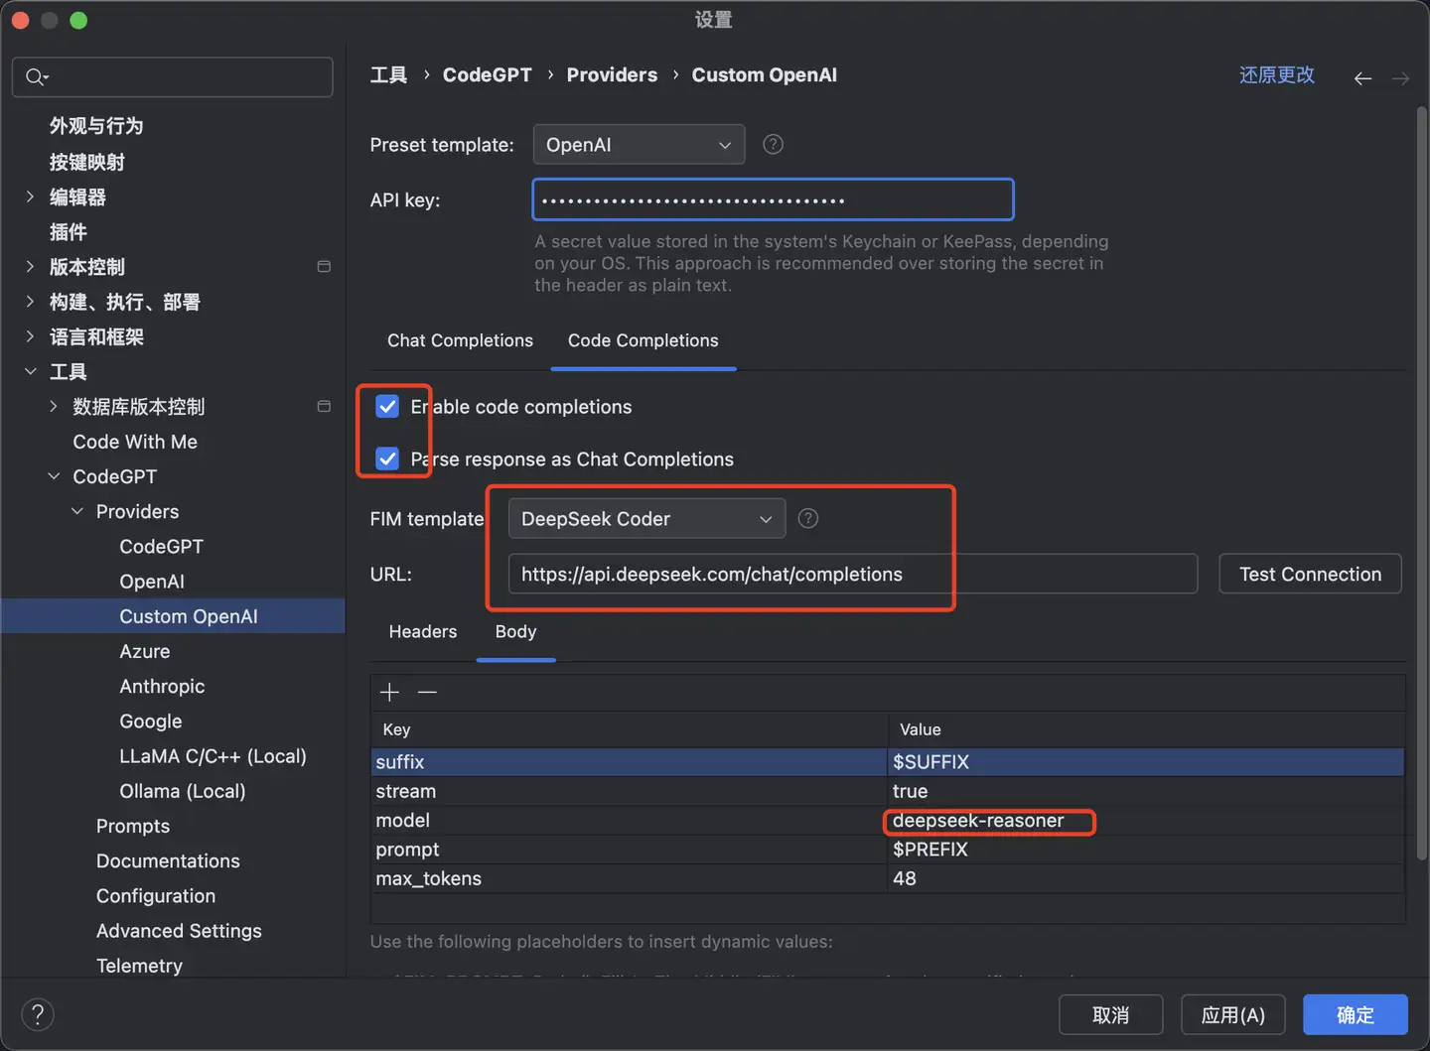Collapse the Providers tree node
This screenshot has height=1051, width=1430.
tap(77, 511)
